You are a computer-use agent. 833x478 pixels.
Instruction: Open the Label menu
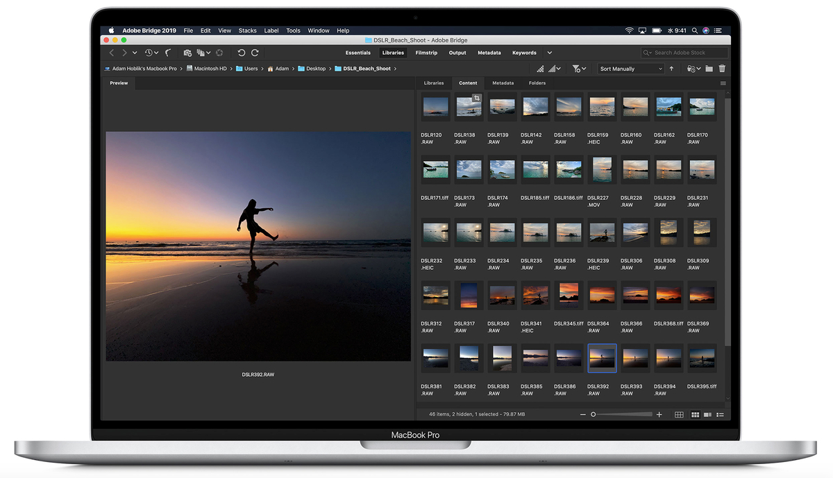click(x=271, y=31)
